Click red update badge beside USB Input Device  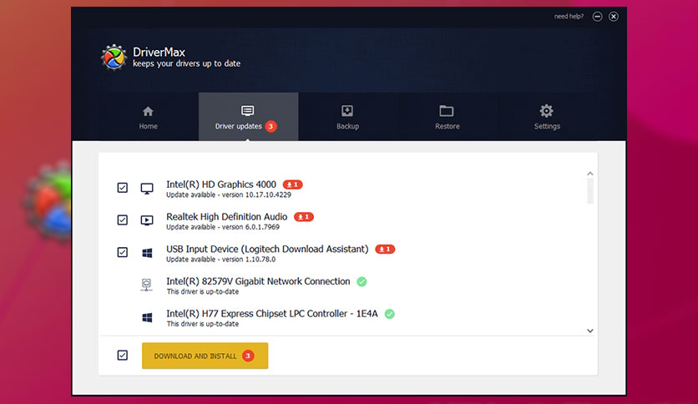(x=385, y=250)
